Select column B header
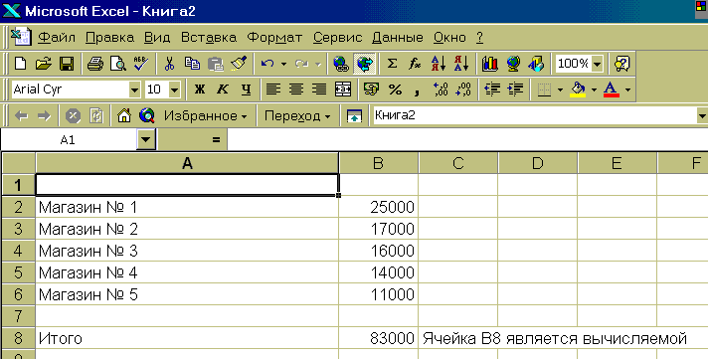The height and width of the screenshot is (359, 708). coord(379,163)
